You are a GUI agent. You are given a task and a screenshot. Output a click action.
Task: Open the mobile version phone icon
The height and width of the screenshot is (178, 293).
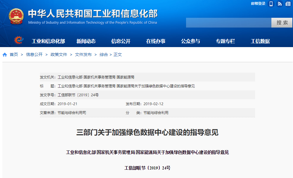(x=271, y=4)
